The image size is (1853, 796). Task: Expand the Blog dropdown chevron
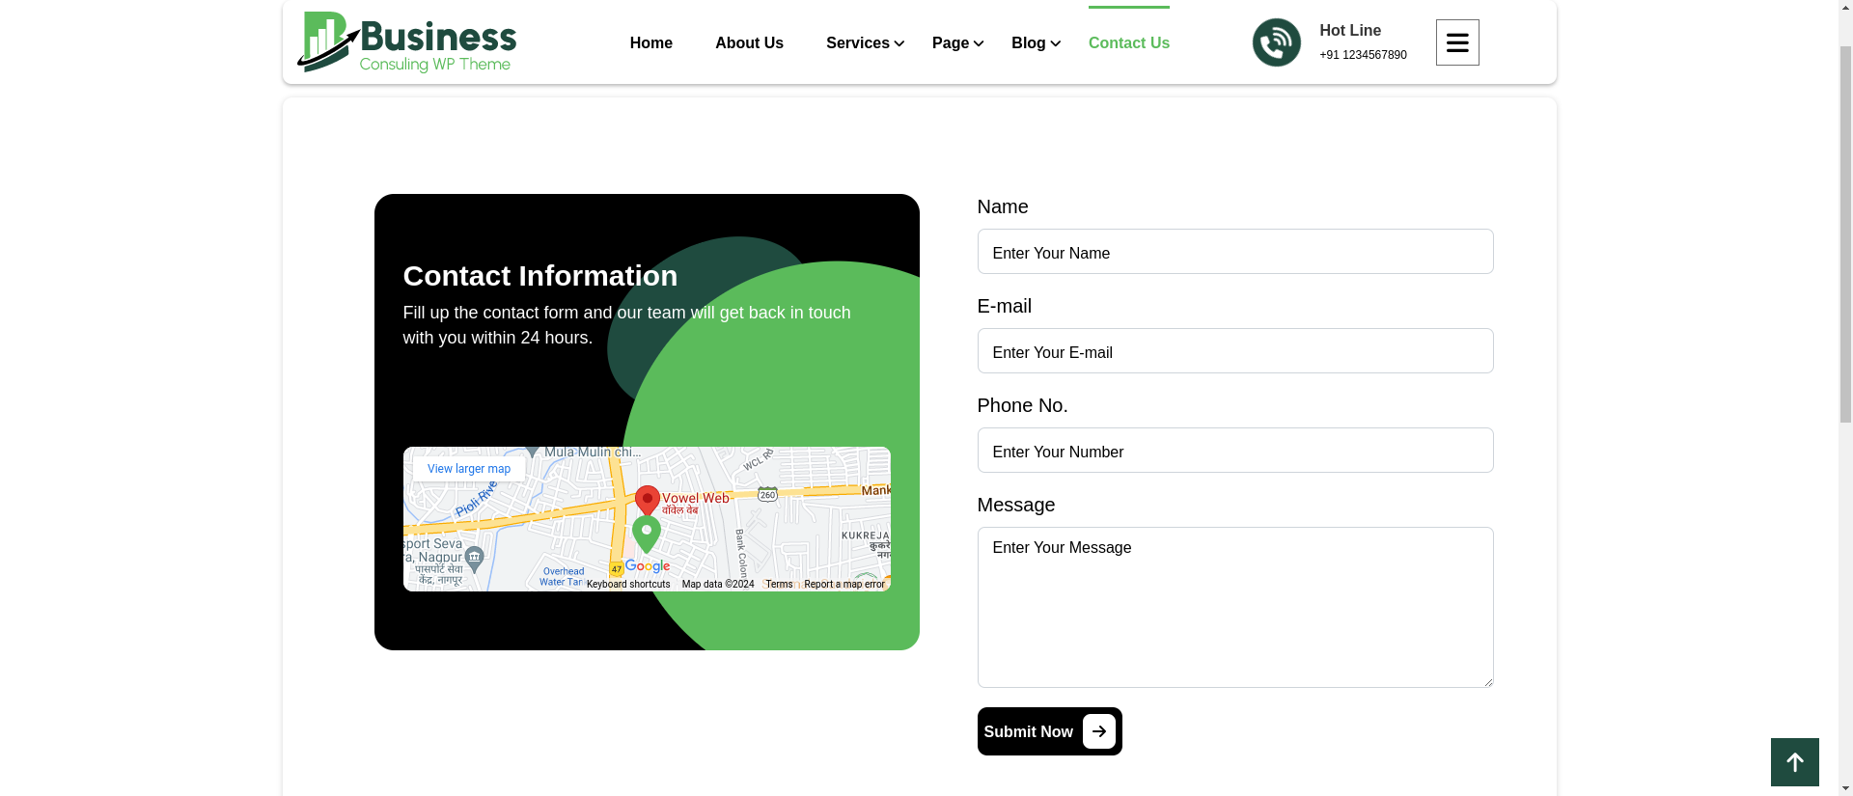coord(1056,43)
